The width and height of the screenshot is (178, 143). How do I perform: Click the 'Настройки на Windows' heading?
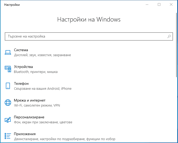coord(89,19)
